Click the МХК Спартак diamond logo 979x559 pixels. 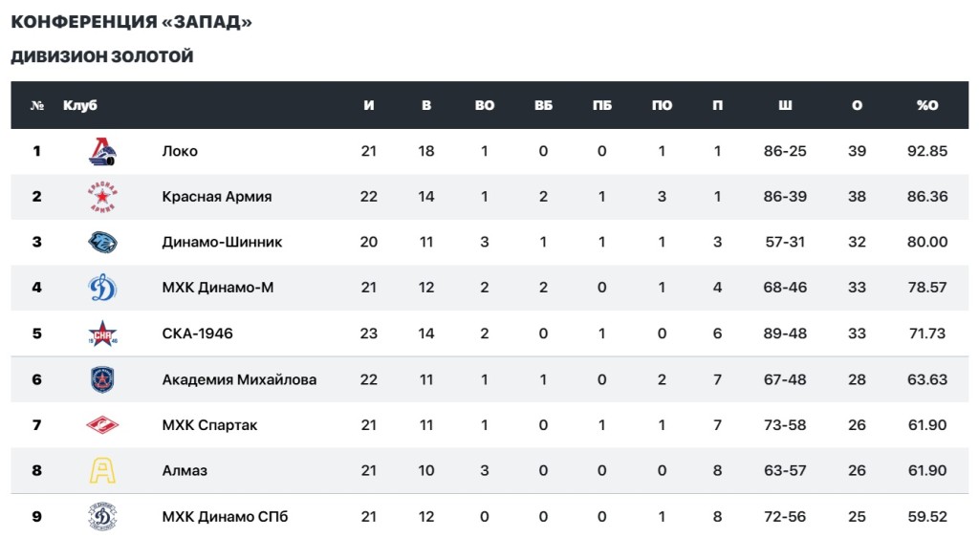102,425
